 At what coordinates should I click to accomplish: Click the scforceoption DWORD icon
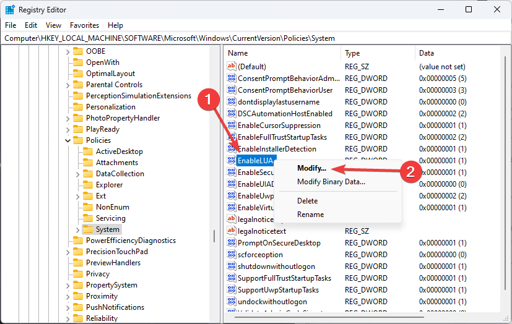point(231,254)
